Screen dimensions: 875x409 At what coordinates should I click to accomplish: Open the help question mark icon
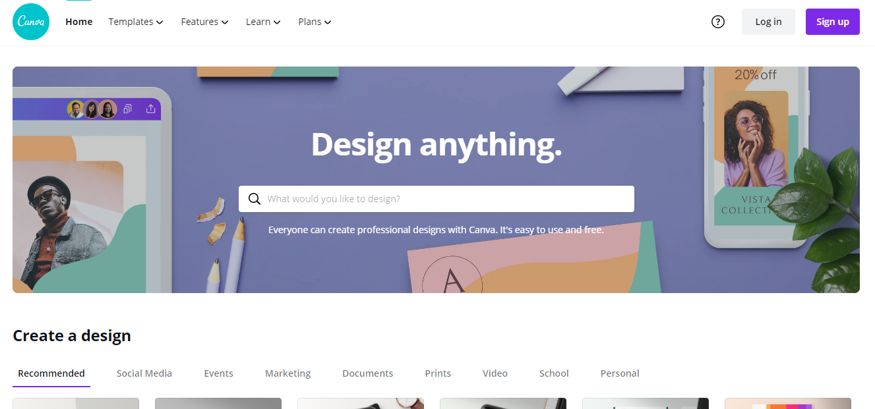click(718, 22)
